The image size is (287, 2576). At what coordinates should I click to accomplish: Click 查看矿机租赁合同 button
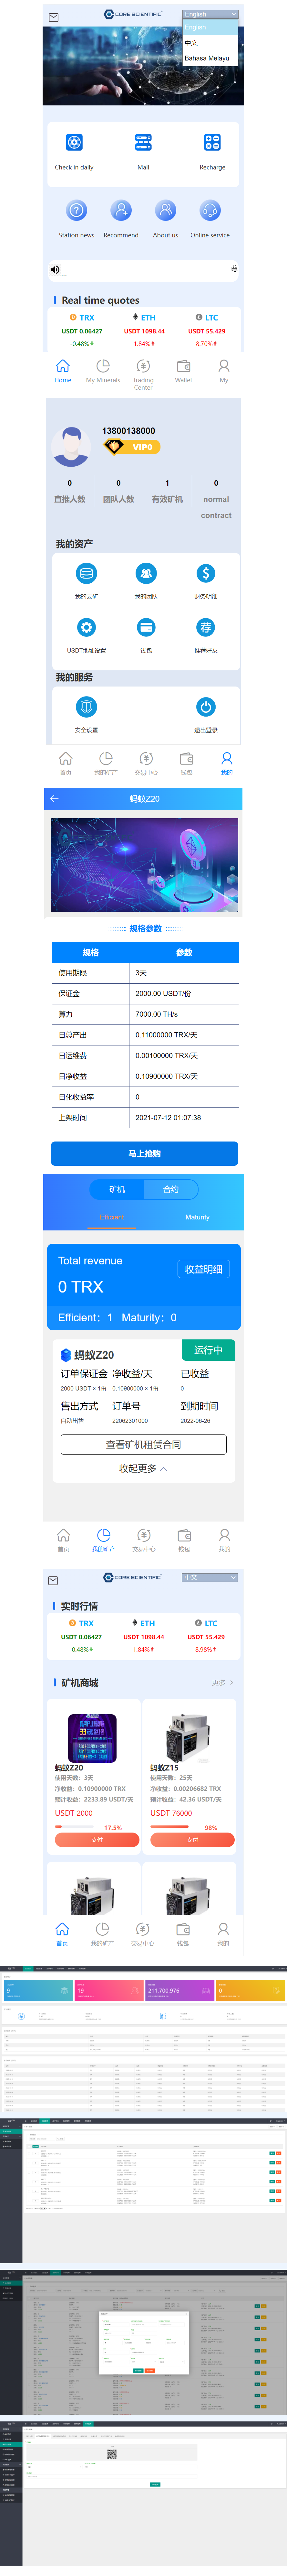pyautogui.click(x=143, y=1444)
